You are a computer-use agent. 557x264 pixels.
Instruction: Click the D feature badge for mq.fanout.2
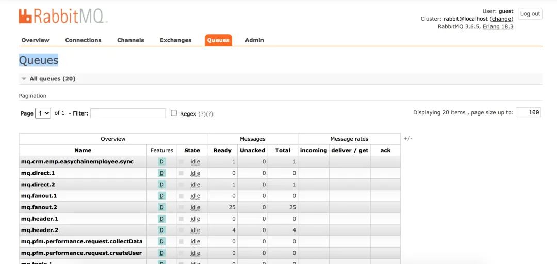[162, 207]
